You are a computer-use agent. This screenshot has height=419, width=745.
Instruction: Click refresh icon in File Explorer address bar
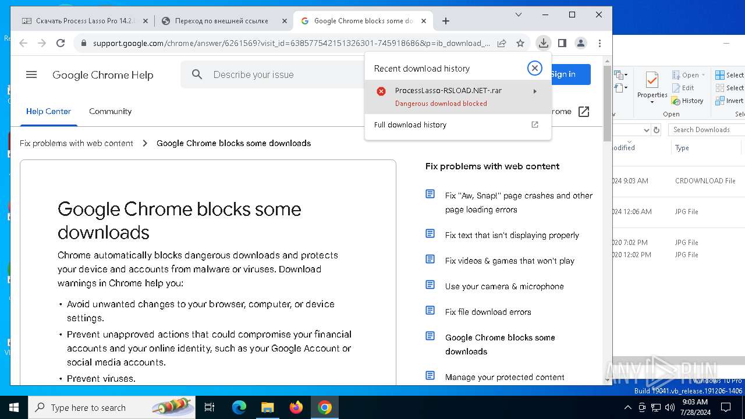point(657,130)
